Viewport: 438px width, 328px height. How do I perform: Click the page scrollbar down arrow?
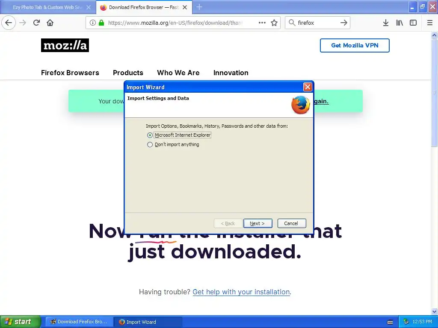(435, 311)
